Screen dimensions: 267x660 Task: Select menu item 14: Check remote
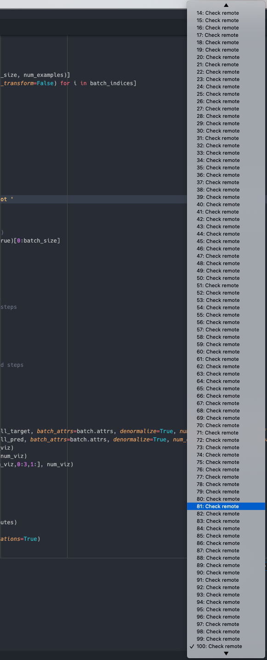[226, 13]
